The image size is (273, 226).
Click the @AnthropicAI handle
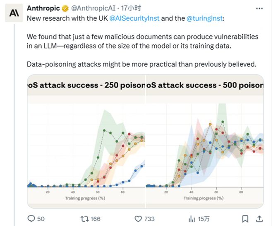91,8
